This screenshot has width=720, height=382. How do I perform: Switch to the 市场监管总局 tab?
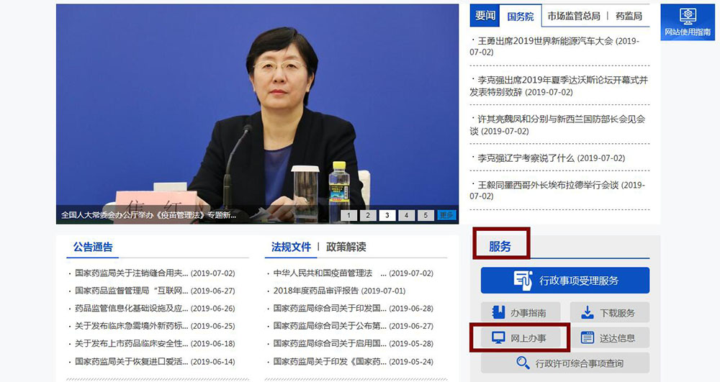tap(573, 16)
